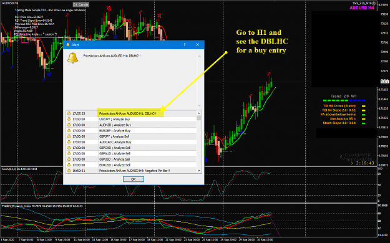Click the bell icon in the GBPUSD row
Image resolution: width=390 pixels, height=243 pixels.
(x=69, y=159)
